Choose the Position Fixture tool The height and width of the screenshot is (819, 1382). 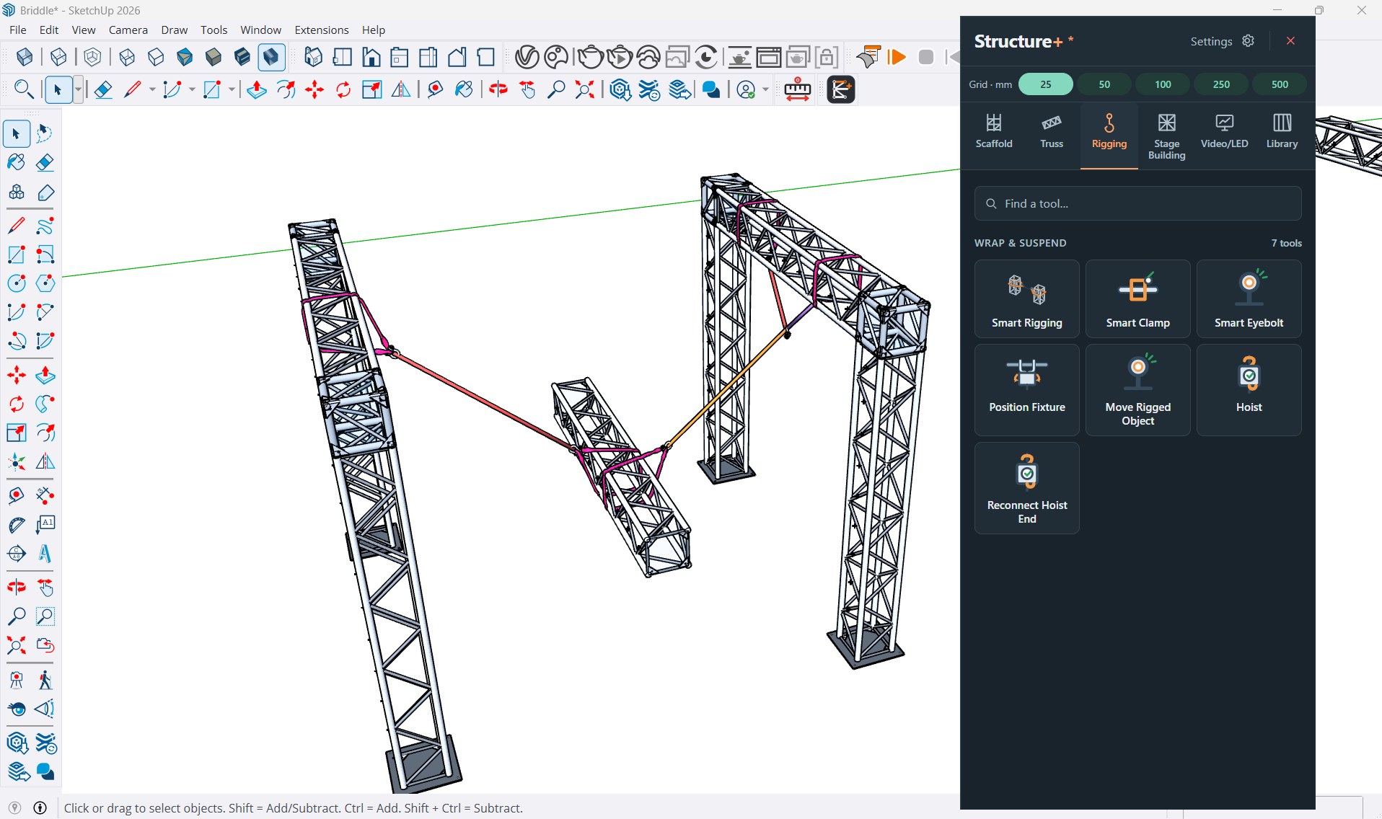point(1026,390)
